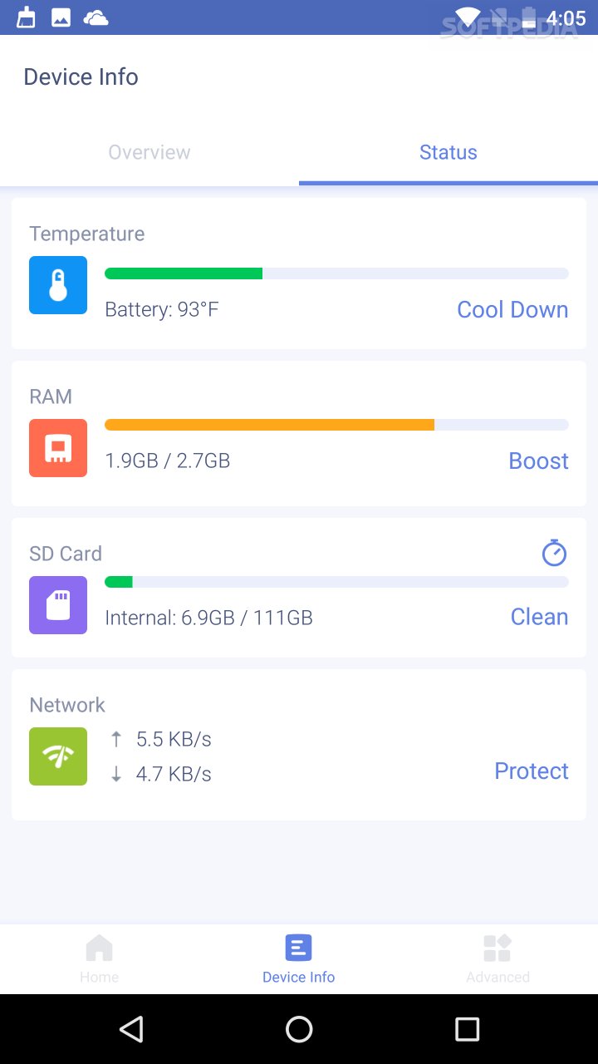Open the SD card stopwatch timer icon
The width and height of the screenshot is (598, 1064).
click(x=554, y=553)
